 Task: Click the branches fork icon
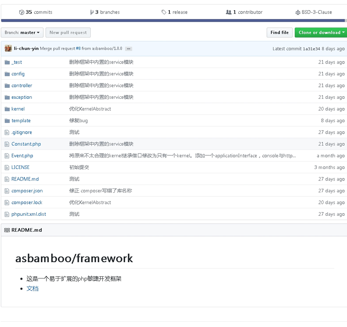pos(92,12)
